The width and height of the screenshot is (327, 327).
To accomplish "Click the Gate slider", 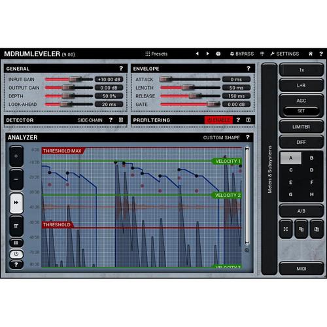I will tap(190, 104).
